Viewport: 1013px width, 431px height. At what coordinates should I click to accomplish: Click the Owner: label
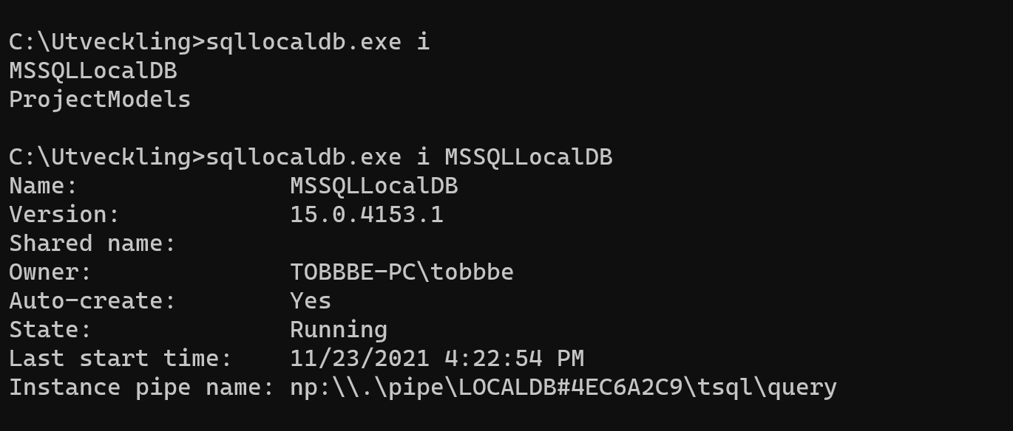50,272
